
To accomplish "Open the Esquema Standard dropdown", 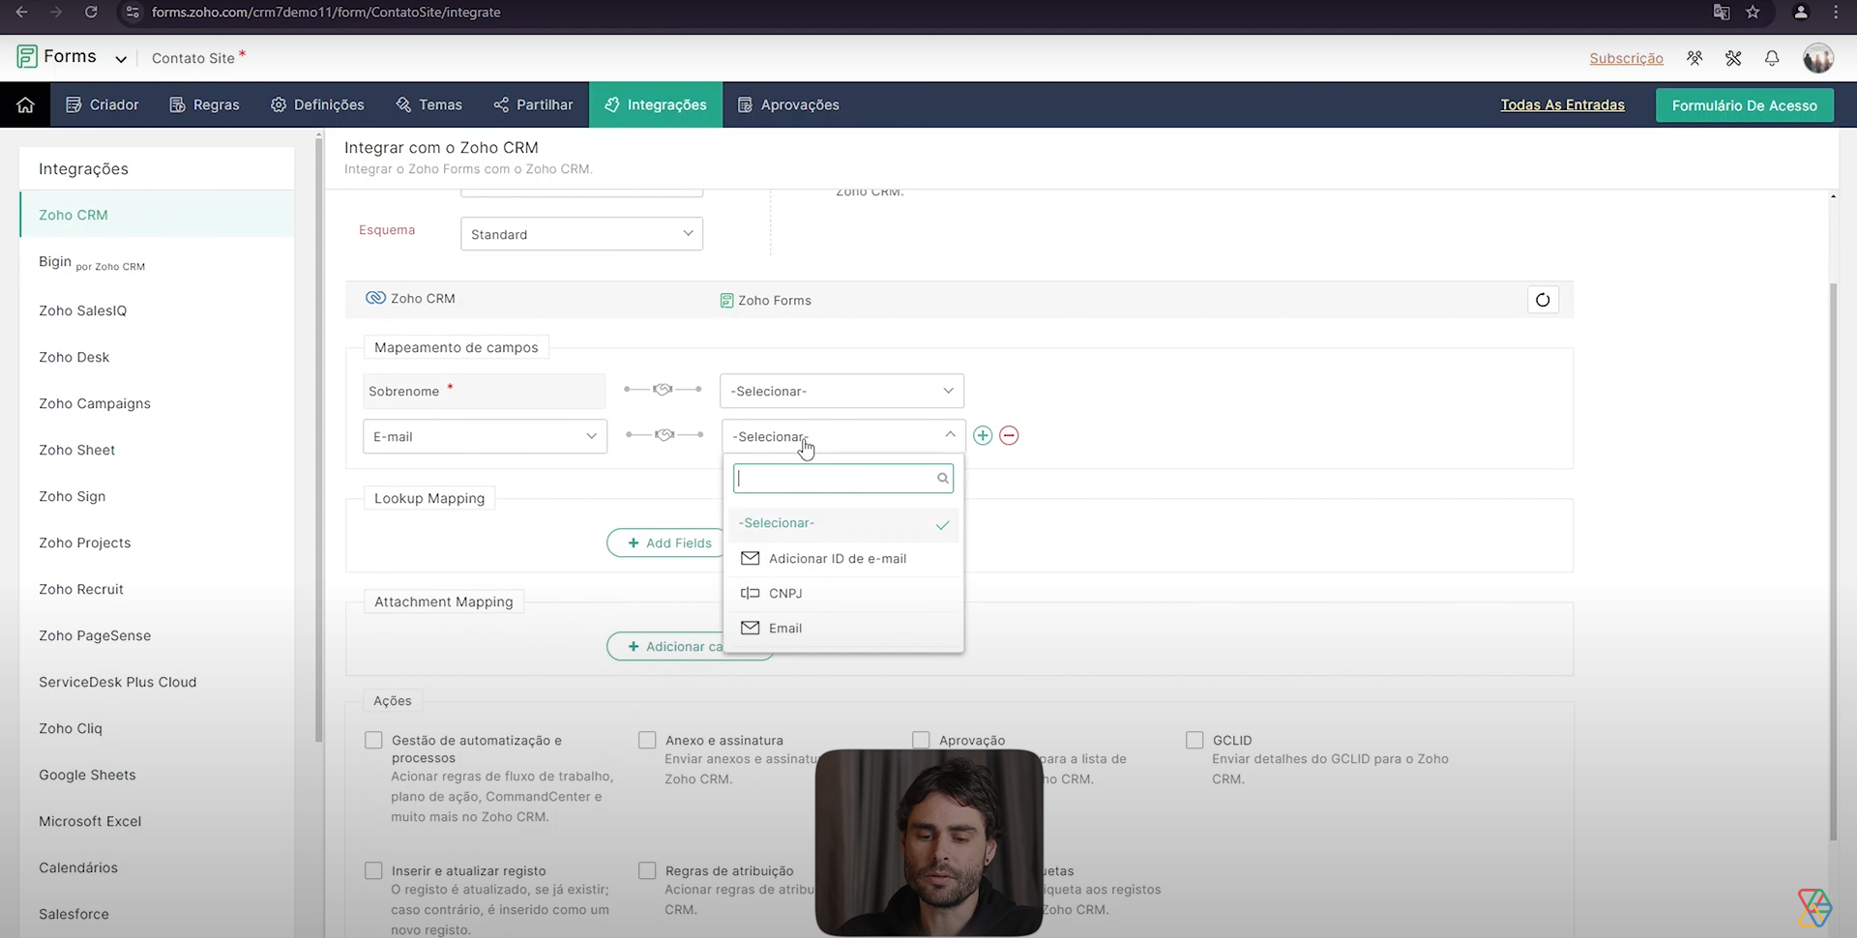I will [x=581, y=234].
